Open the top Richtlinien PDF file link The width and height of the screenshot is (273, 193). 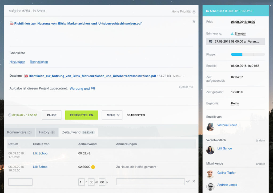coord(78,23)
